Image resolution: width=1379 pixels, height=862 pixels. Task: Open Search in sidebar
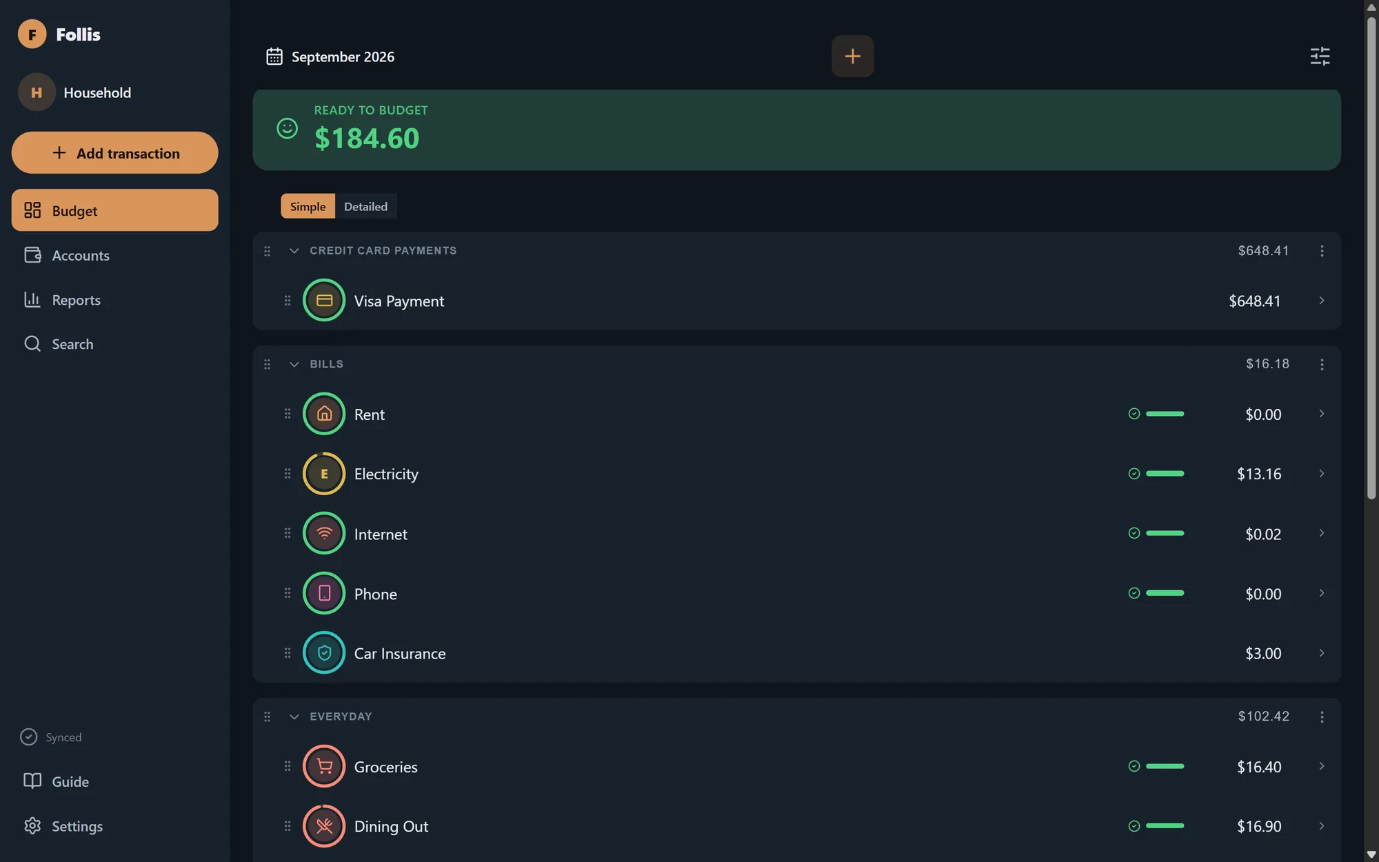point(114,343)
